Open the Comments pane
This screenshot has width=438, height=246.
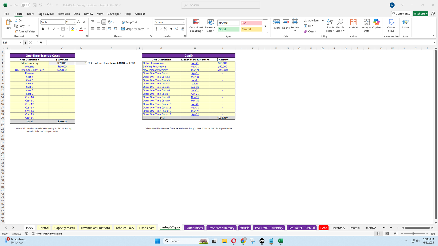(x=401, y=14)
